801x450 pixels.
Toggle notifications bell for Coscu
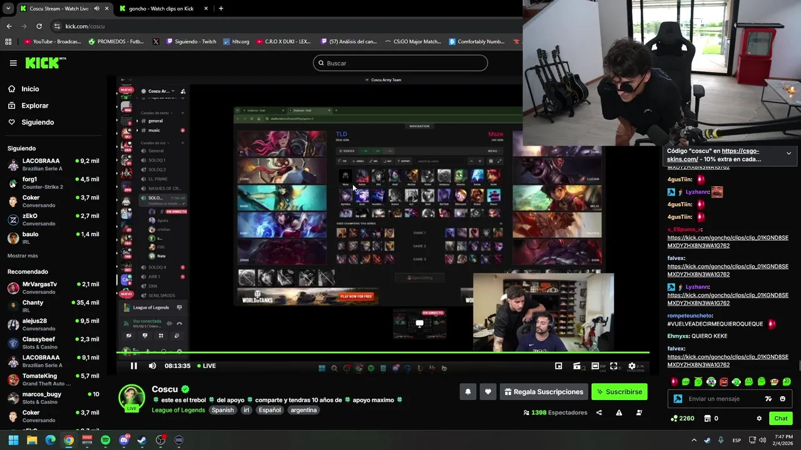[x=467, y=392]
